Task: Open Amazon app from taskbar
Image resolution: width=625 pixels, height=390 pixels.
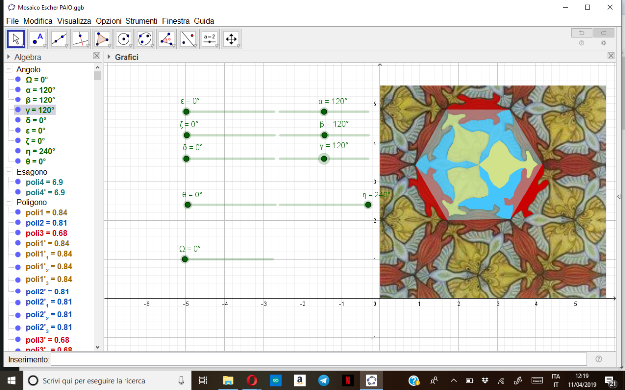Action: point(299,381)
